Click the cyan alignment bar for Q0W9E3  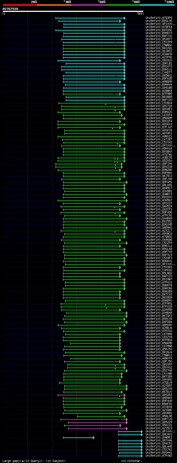[79, 438]
